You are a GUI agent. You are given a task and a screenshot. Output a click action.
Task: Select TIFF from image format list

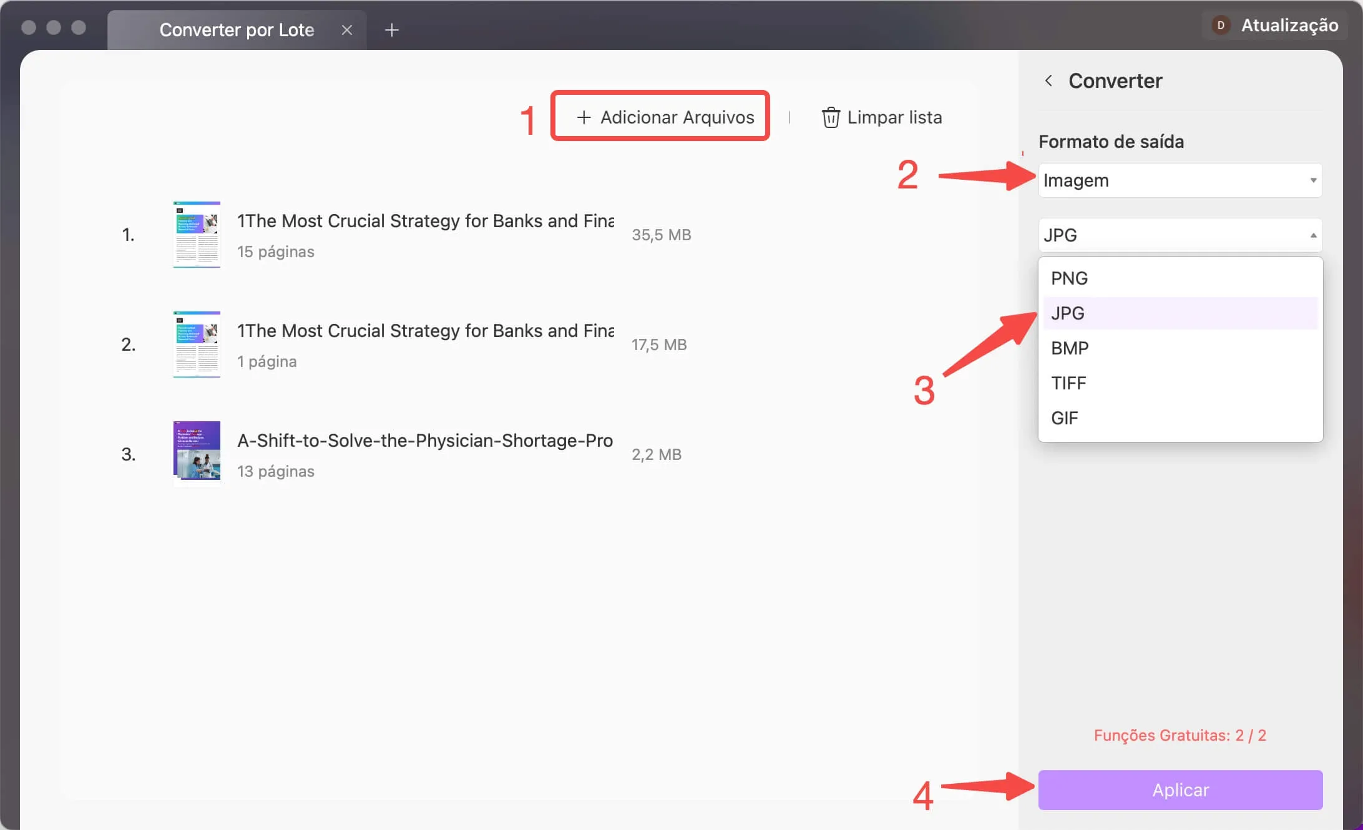tap(1068, 383)
